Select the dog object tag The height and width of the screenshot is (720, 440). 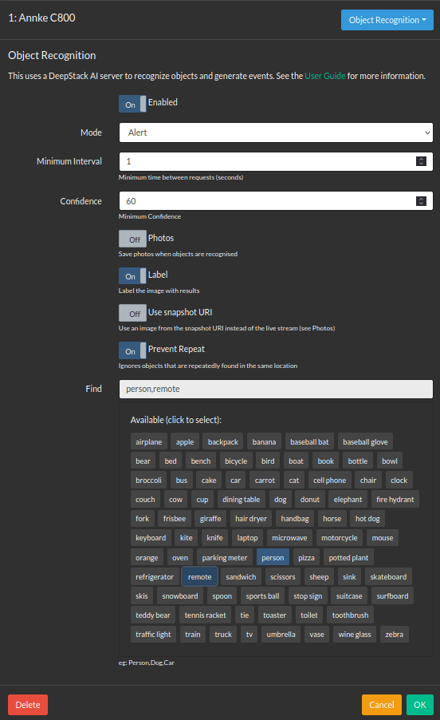pyautogui.click(x=281, y=500)
